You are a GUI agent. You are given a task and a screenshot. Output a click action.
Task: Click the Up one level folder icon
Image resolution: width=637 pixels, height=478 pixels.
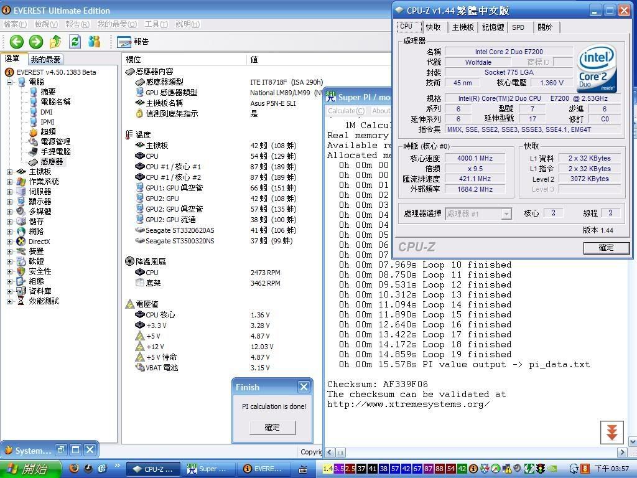pos(55,42)
